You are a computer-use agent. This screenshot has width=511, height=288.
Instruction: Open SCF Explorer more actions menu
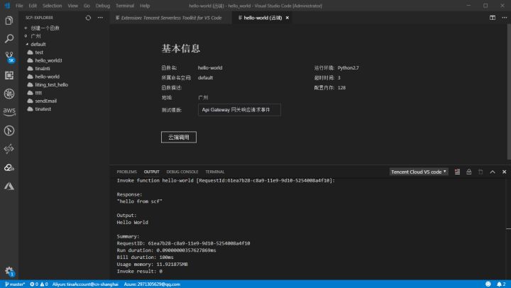click(100, 18)
